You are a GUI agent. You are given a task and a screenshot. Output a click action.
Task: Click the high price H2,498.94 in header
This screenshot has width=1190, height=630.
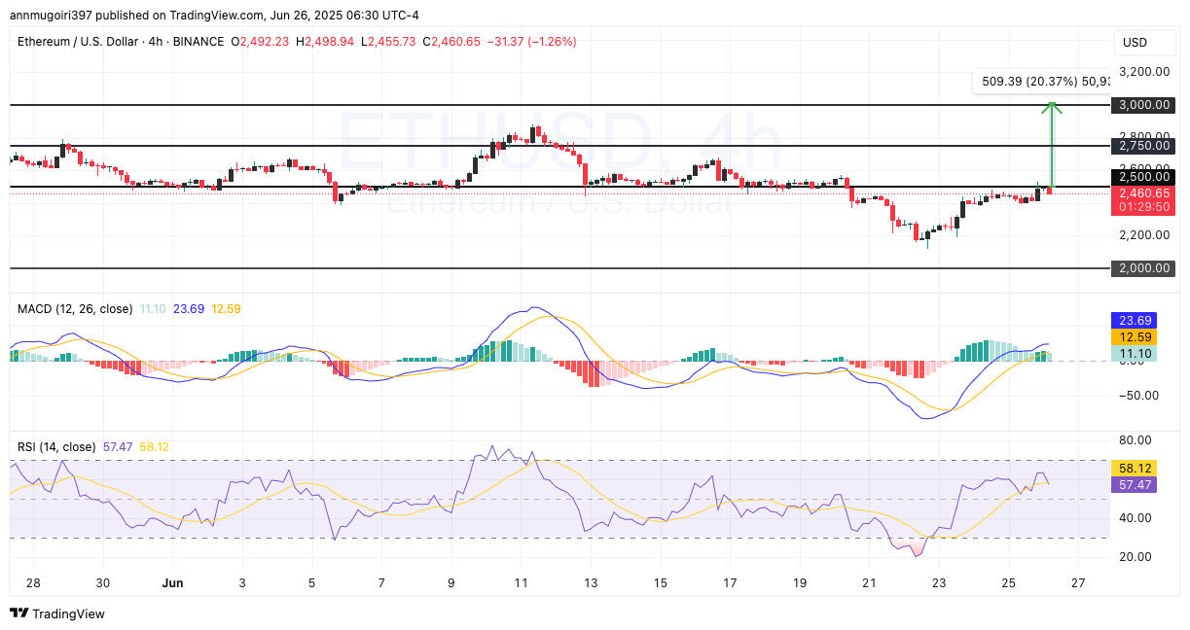coord(325,42)
